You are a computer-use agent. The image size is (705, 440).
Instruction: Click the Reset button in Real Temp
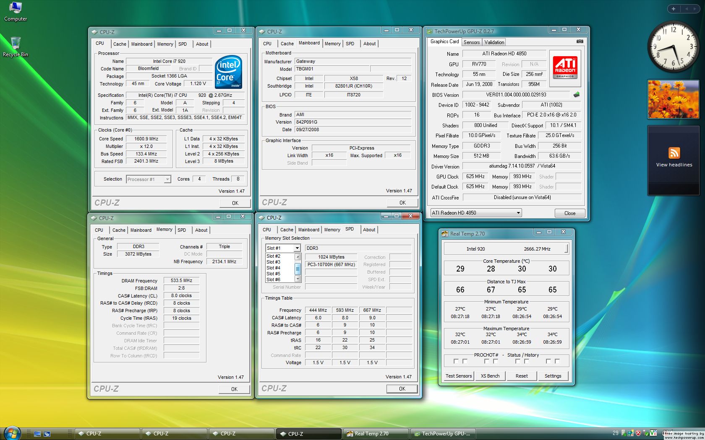pos(522,376)
